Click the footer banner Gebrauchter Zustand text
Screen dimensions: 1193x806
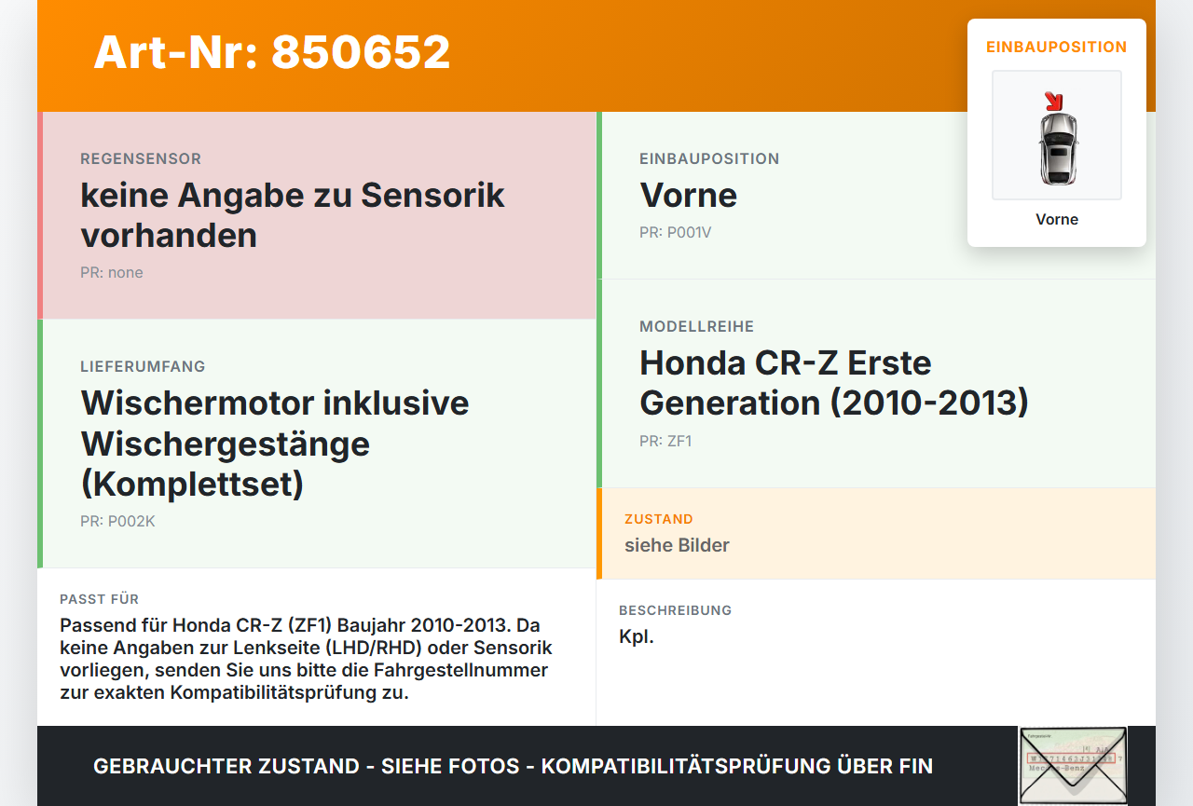point(513,766)
